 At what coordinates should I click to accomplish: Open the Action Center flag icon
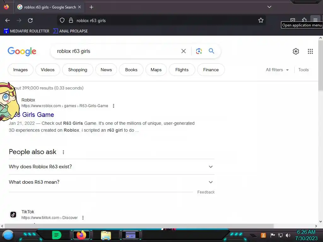[273, 235]
